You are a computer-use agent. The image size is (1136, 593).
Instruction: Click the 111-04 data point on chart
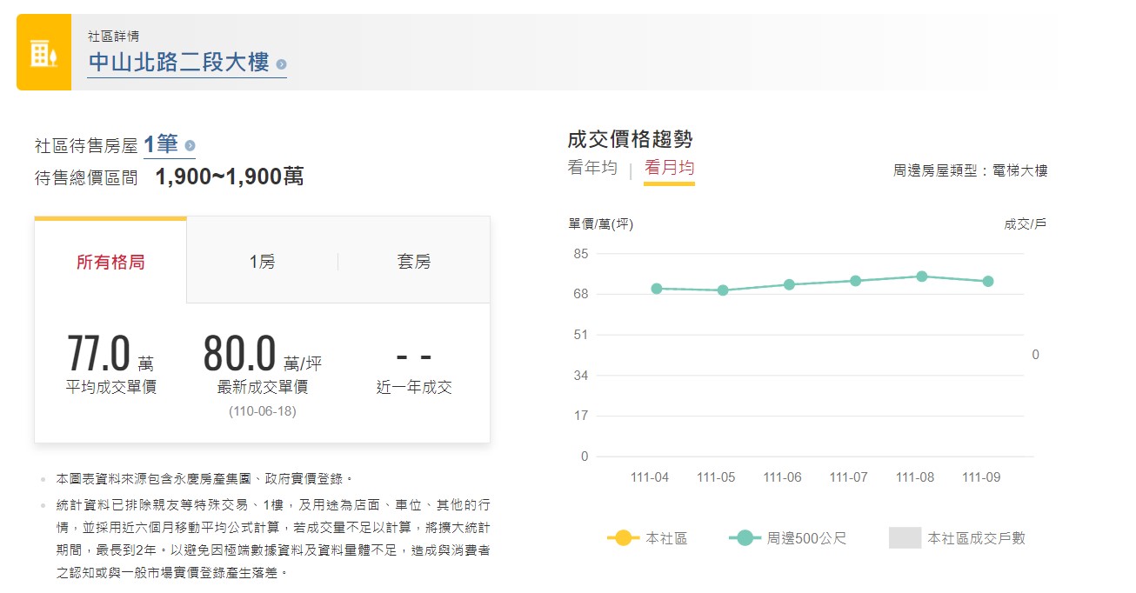tap(657, 289)
